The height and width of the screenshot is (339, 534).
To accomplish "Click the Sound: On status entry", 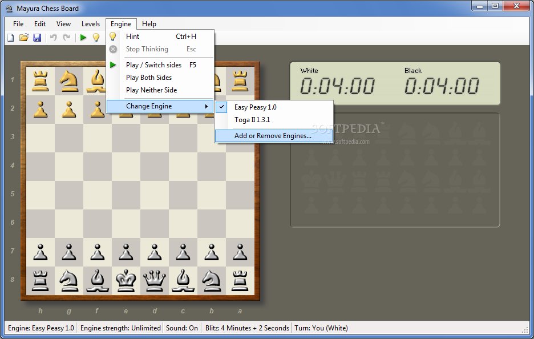I will coord(182,328).
